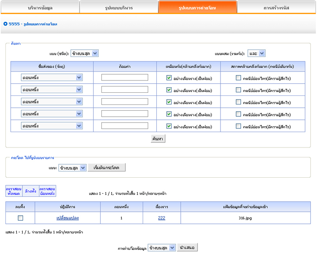
Task: Enable the third row กรณีย์อ่อนไหว checkbox
Action: 238,102
